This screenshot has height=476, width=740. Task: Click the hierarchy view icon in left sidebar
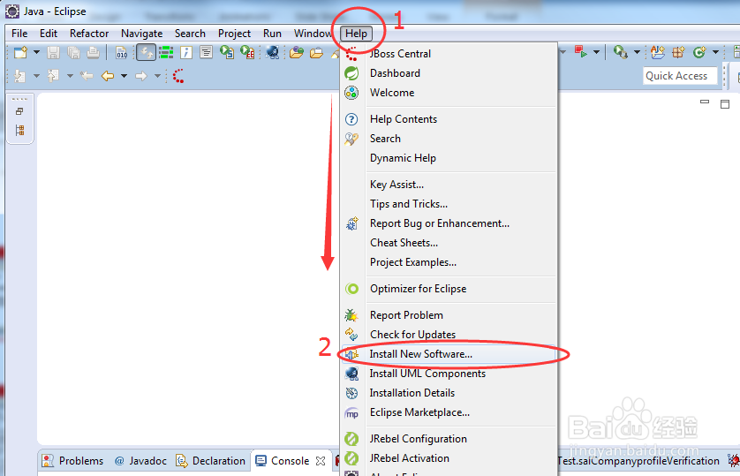[x=19, y=130]
